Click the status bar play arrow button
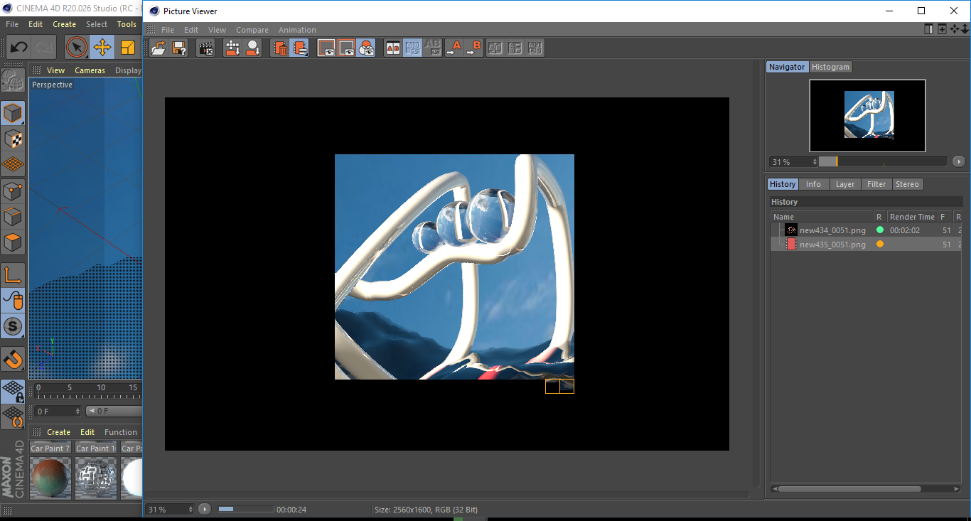Viewport: 971px width, 521px height. pyautogui.click(x=205, y=509)
